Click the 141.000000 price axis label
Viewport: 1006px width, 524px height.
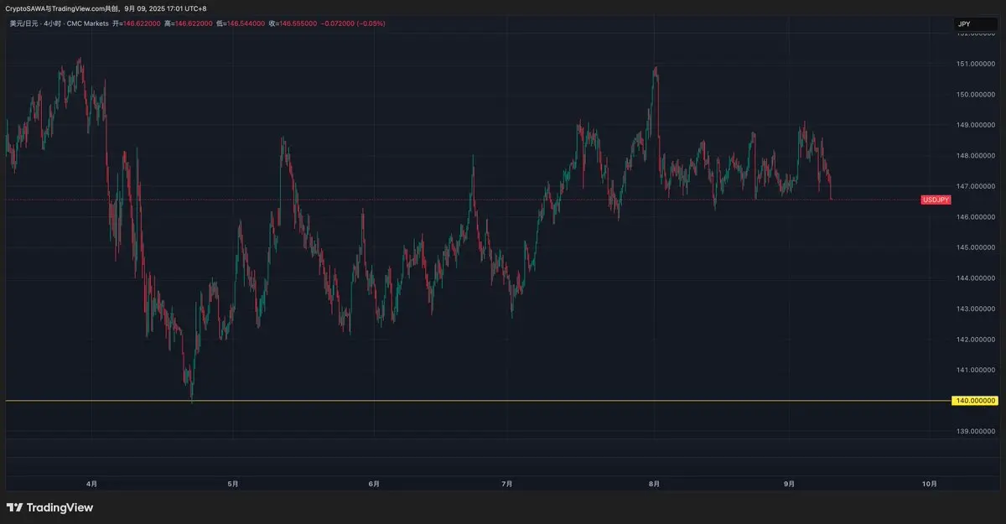coord(976,370)
